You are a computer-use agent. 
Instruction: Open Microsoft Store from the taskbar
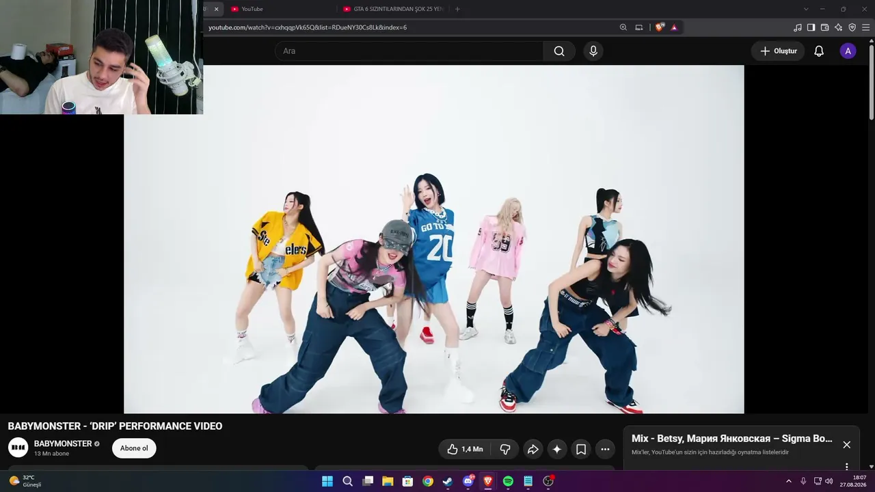pos(407,481)
